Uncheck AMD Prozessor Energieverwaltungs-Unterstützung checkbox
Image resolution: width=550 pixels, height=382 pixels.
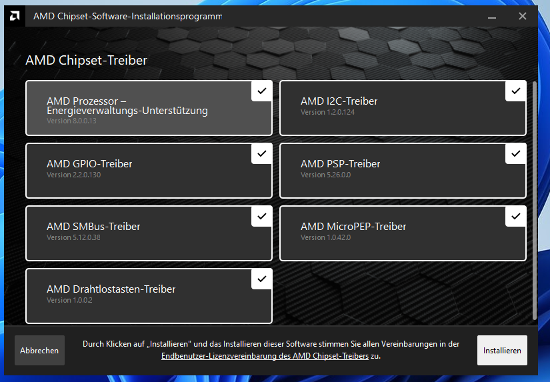click(x=262, y=91)
